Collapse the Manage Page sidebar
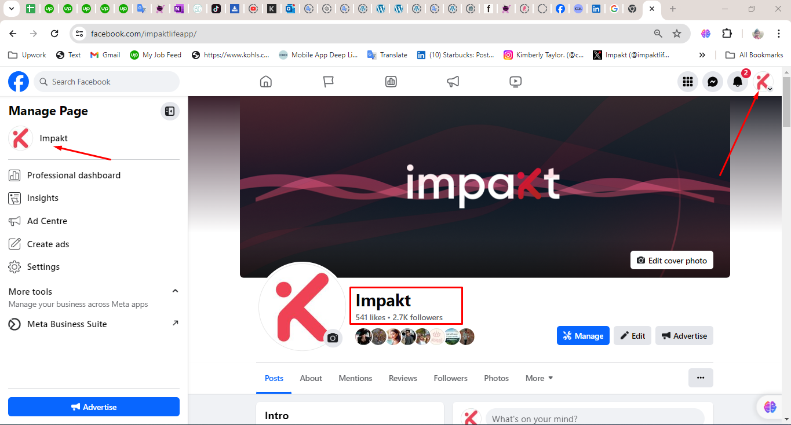791x425 pixels. (170, 111)
